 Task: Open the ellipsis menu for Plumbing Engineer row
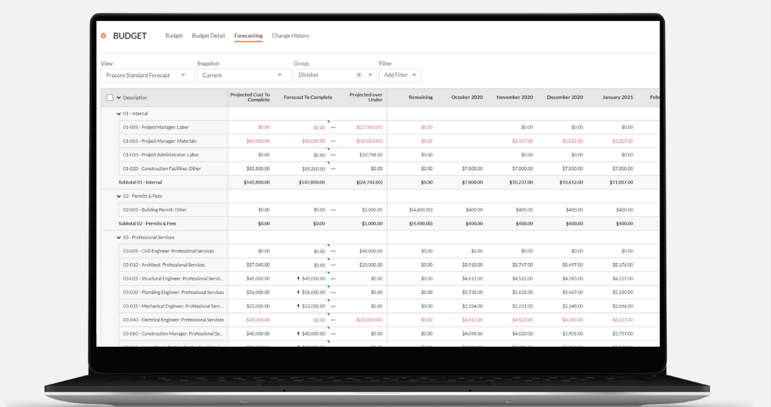[x=333, y=293]
